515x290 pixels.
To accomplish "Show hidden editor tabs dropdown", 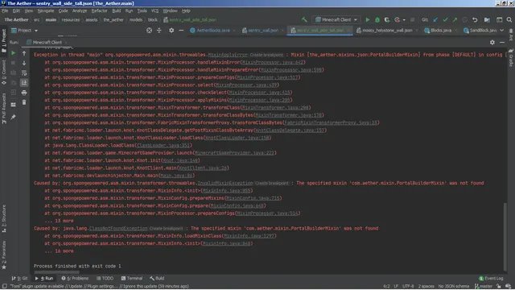I will pyautogui.click(x=502, y=31).
